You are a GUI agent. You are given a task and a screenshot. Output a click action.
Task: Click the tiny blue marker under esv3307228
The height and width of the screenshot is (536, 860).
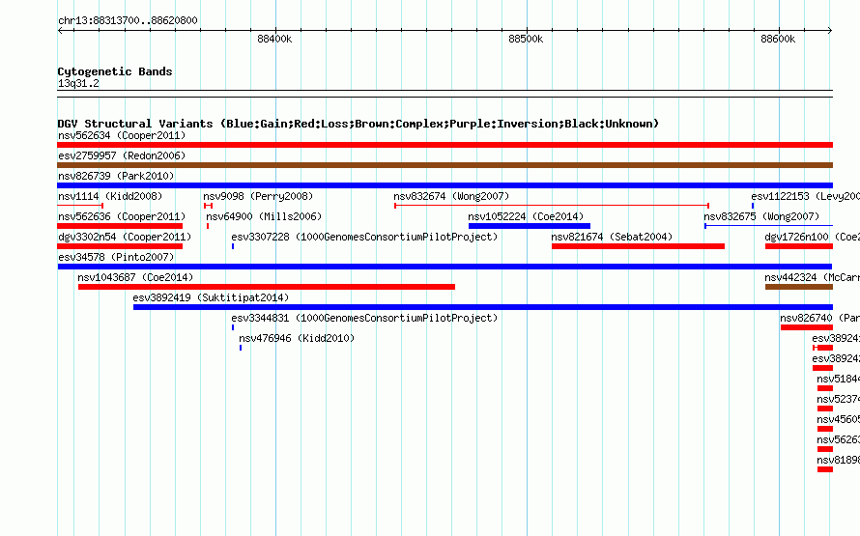tap(233, 246)
